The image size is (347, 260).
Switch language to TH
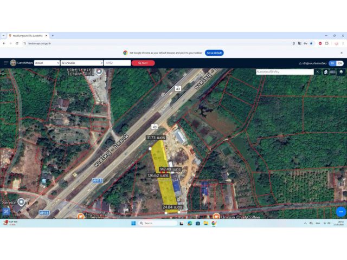(x=332, y=63)
